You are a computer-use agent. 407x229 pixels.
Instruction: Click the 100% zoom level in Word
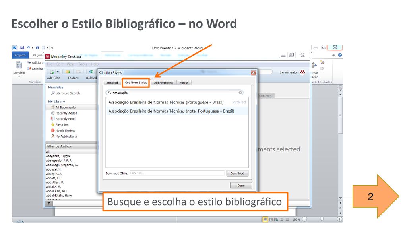coord(296,219)
